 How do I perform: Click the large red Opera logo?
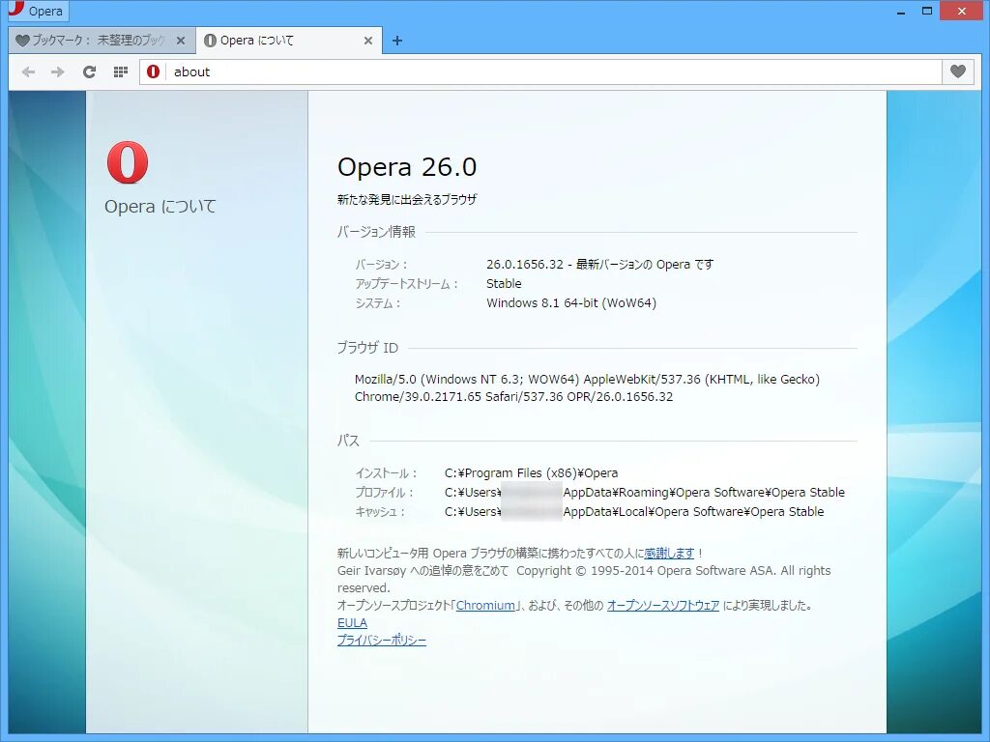128,162
